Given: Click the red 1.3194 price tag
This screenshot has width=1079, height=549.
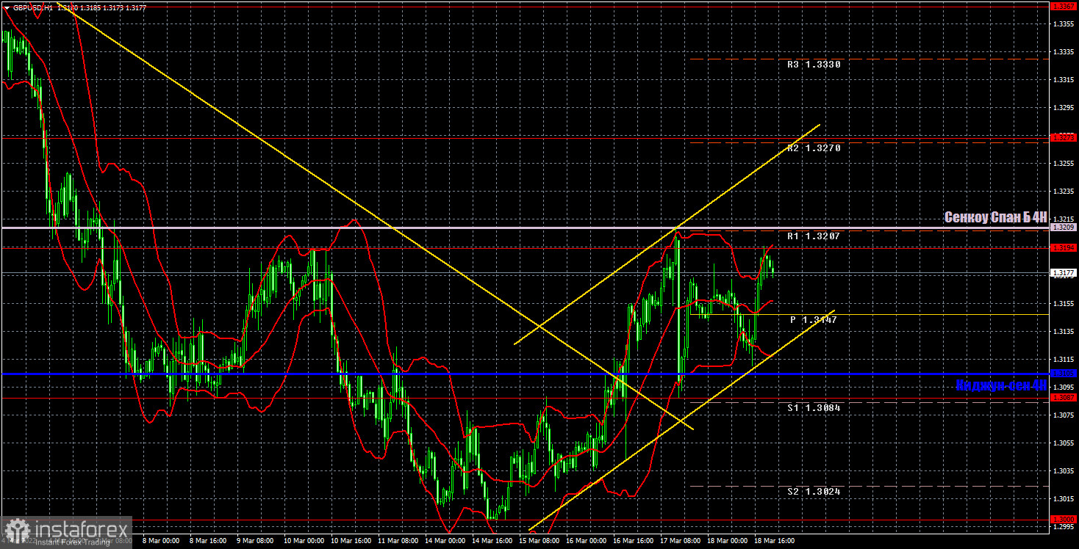Looking at the screenshot, I should [1064, 248].
